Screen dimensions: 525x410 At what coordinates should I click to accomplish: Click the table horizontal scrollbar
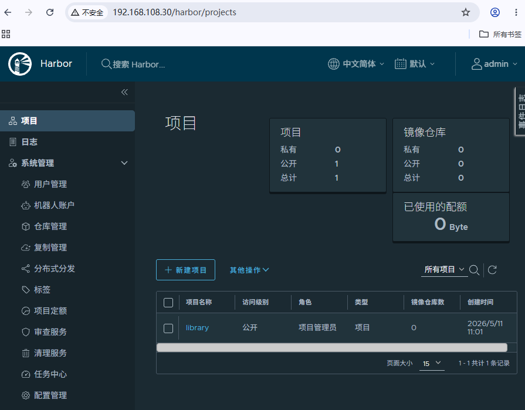click(332, 347)
